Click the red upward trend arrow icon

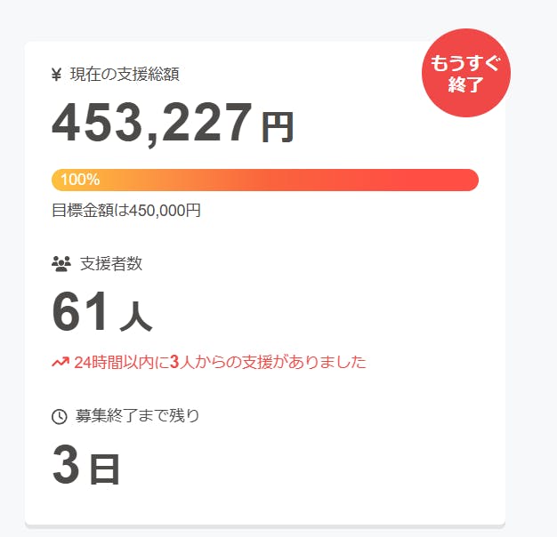click(x=61, y=362)
